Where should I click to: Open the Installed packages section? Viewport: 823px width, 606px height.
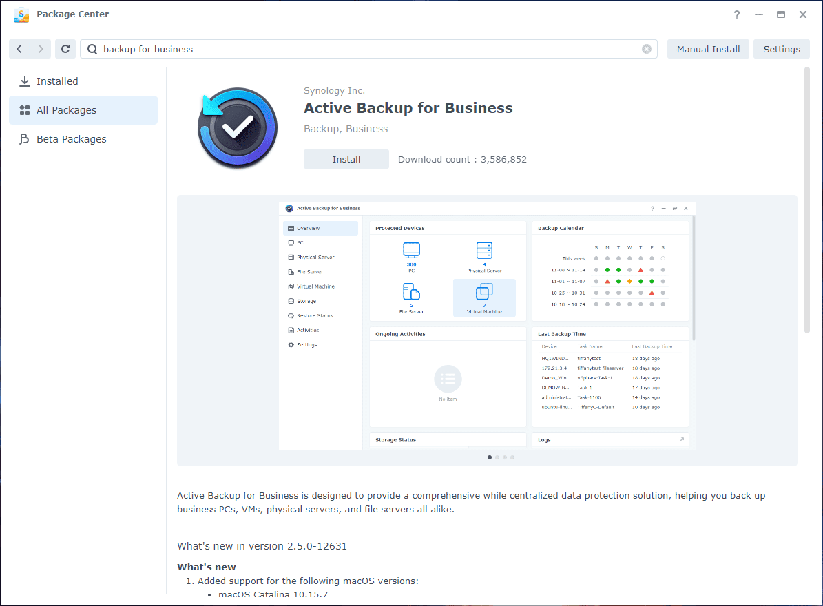tap(83, 81)
